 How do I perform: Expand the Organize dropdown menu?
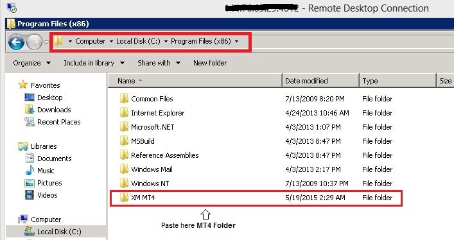click(32, 63)
